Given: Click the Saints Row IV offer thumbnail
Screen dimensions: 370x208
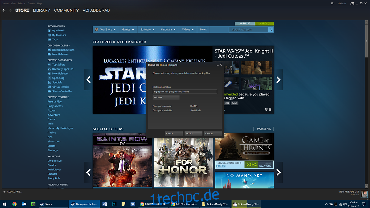Looking at the screenshot, I should (x=122, y=160).
